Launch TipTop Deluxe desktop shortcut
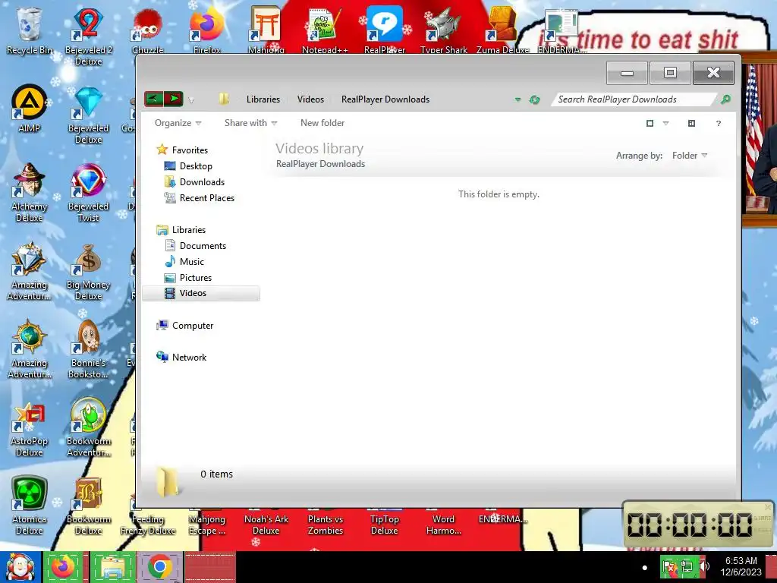 pos(385,524)
